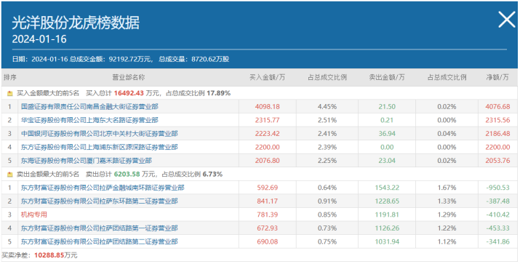Select sell amount 21.50
Image resolution: width=520 pixels, height=264 pixels.
pos(387,107)
